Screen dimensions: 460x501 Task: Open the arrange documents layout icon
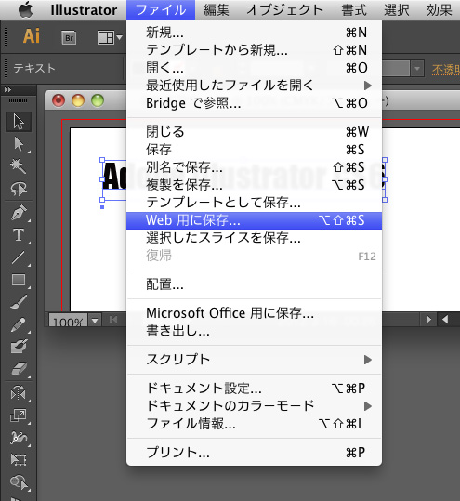[110, 38]
